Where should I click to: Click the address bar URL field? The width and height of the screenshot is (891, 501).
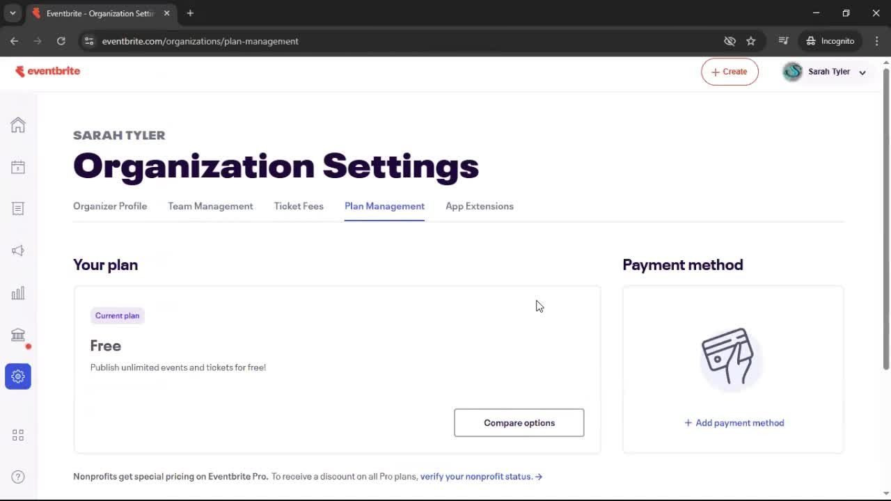pos(404,41)
